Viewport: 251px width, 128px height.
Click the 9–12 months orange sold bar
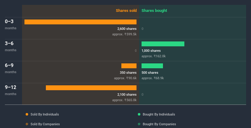(x=91, y=88)
